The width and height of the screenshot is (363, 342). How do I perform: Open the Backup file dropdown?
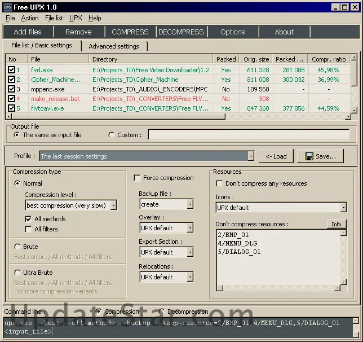click(x=190, y=204)
